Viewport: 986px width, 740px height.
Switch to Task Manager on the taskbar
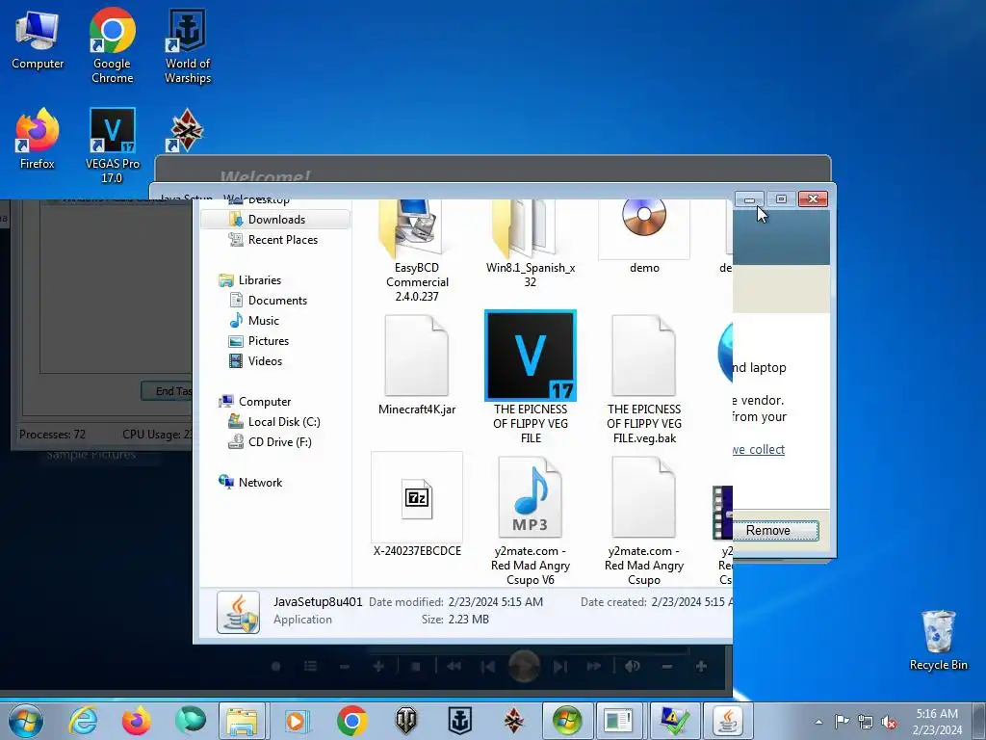coord(619,721)
